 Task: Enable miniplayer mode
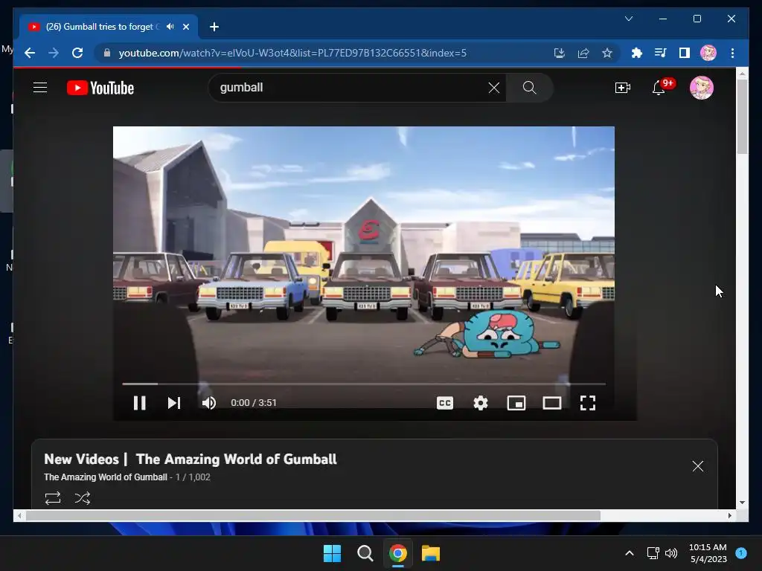point(516,403)
